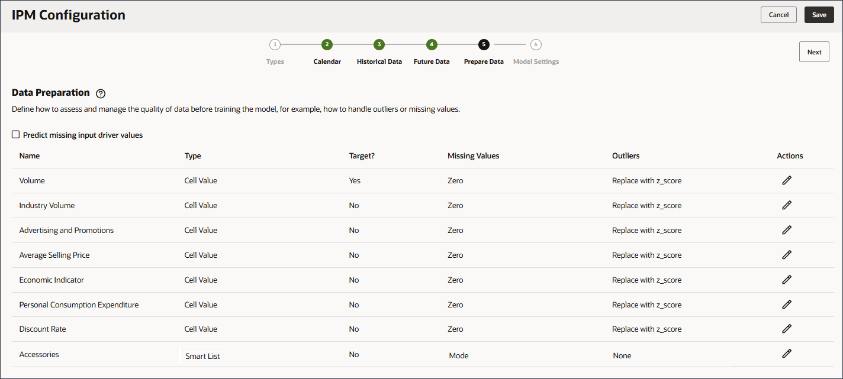Enable Predict missing input driver values
Screen dimensions: 843x379
[16, 135]
